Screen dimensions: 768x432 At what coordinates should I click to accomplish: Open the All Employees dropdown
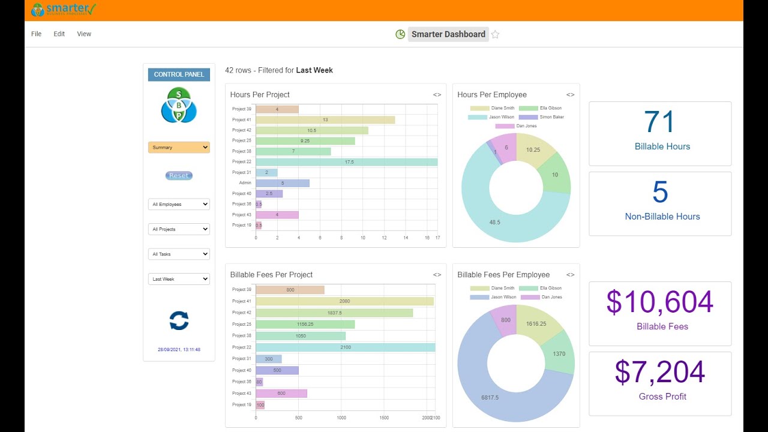179,204
